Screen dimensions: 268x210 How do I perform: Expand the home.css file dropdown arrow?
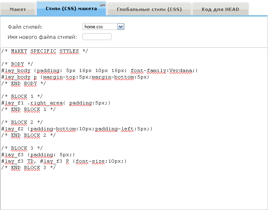[x=120, y=27]
